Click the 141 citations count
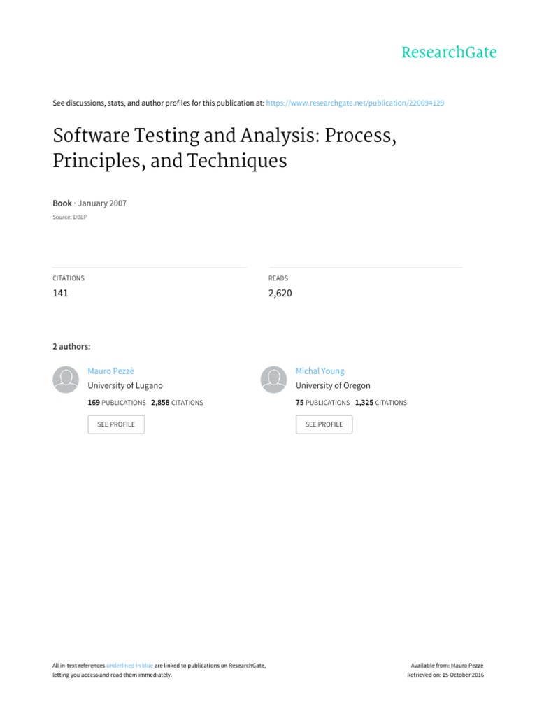The width and height of the screenshot is (537, 716). (60, 293)
